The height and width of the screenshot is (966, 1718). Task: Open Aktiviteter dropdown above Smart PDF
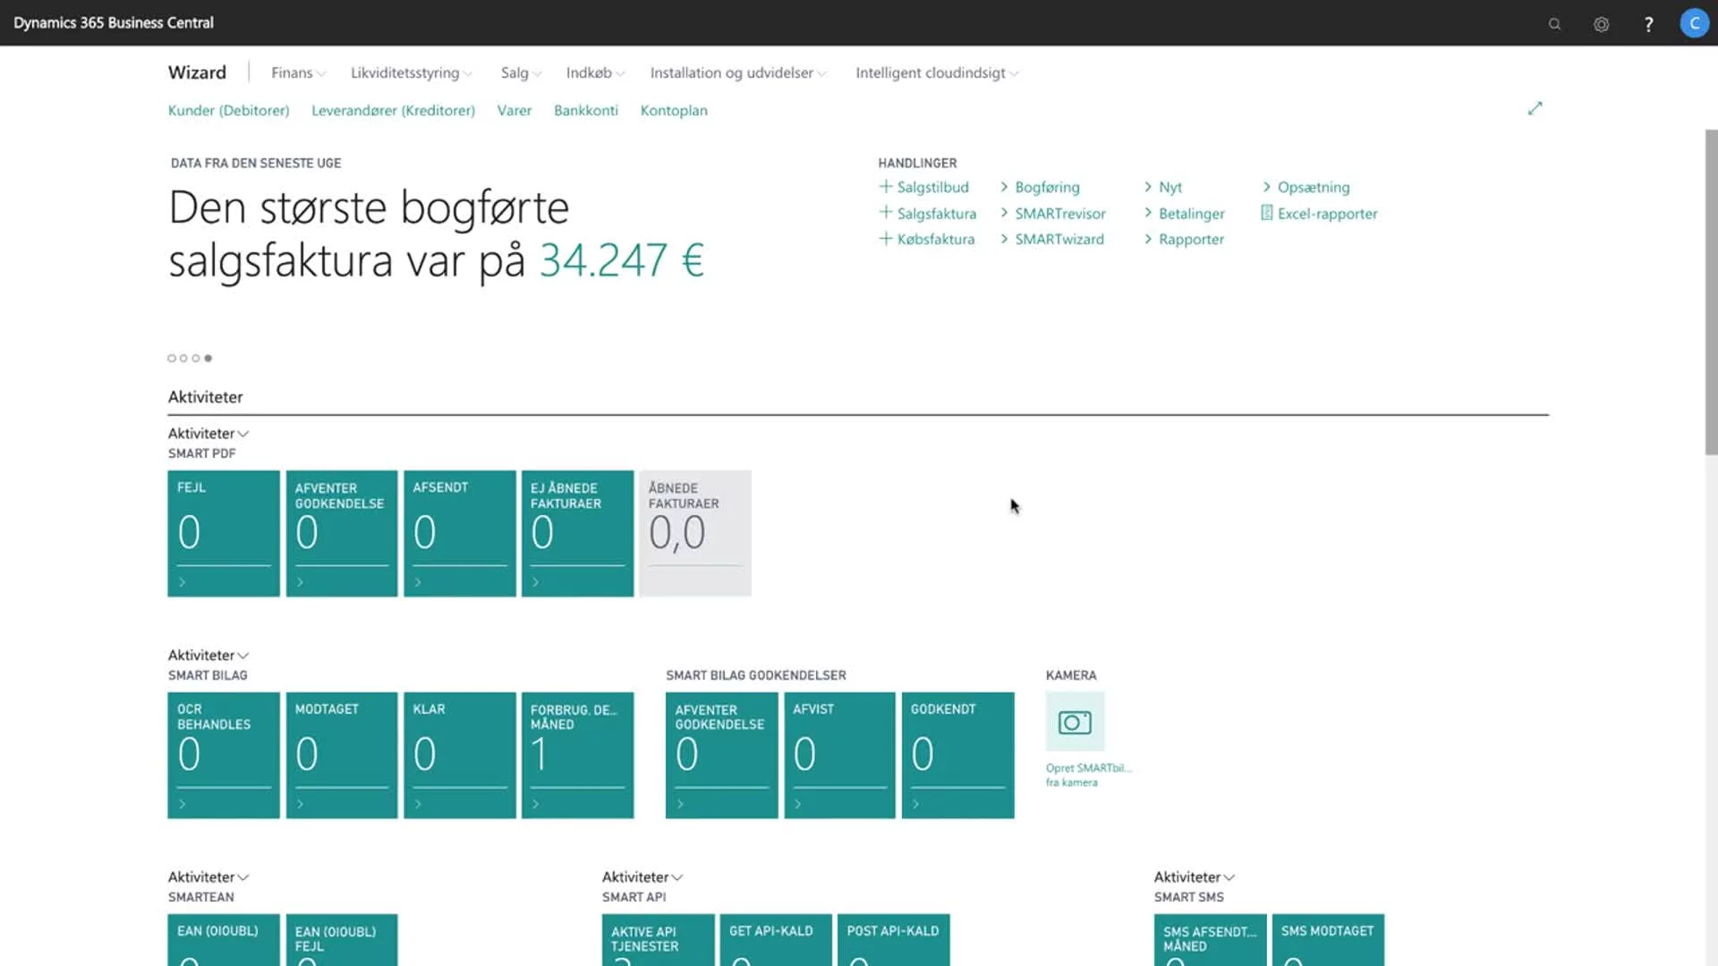208,433
